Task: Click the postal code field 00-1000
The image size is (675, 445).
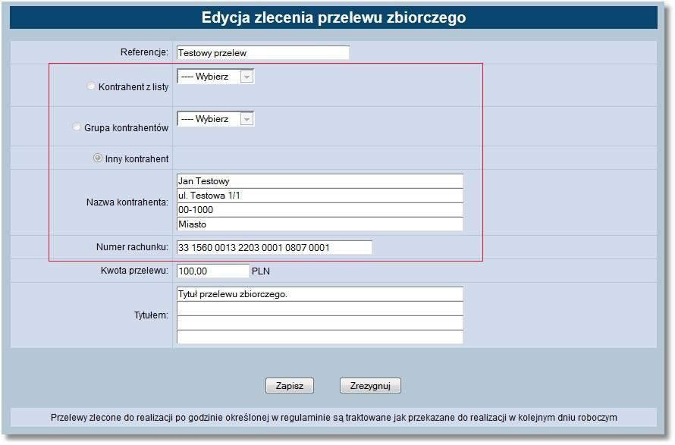Action: [320, 210]
